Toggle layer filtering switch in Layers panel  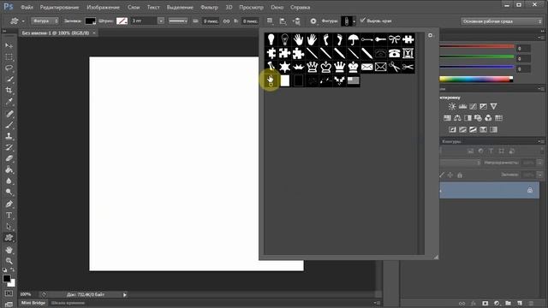542,151
